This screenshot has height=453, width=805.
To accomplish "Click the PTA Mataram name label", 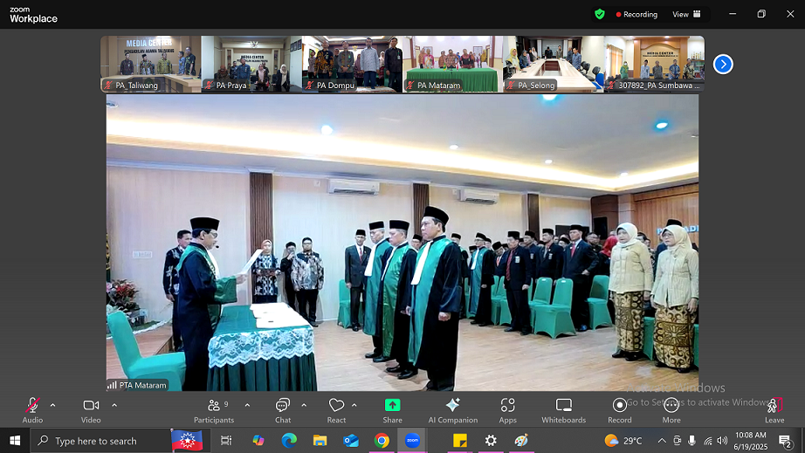I will pyautogui.click(x=137, y=385).
